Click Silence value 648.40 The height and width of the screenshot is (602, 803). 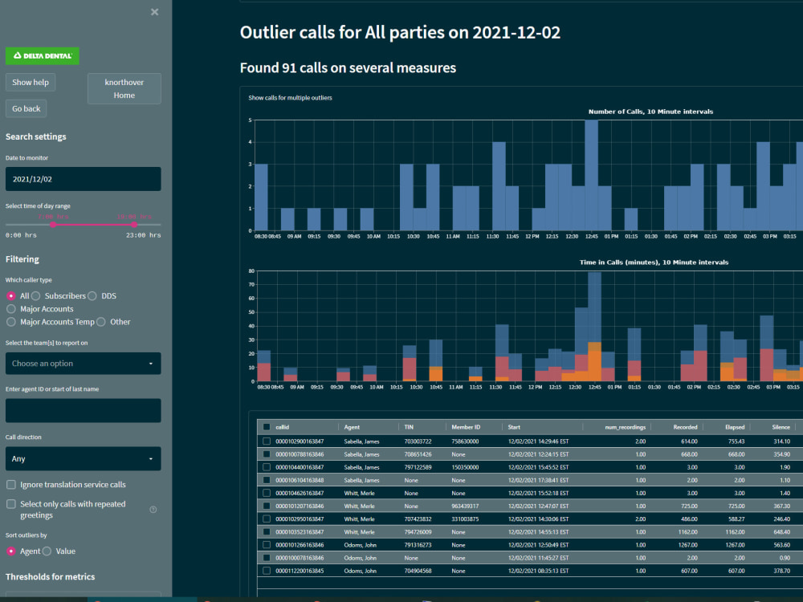pyautogui.click(x=781, y=532)
